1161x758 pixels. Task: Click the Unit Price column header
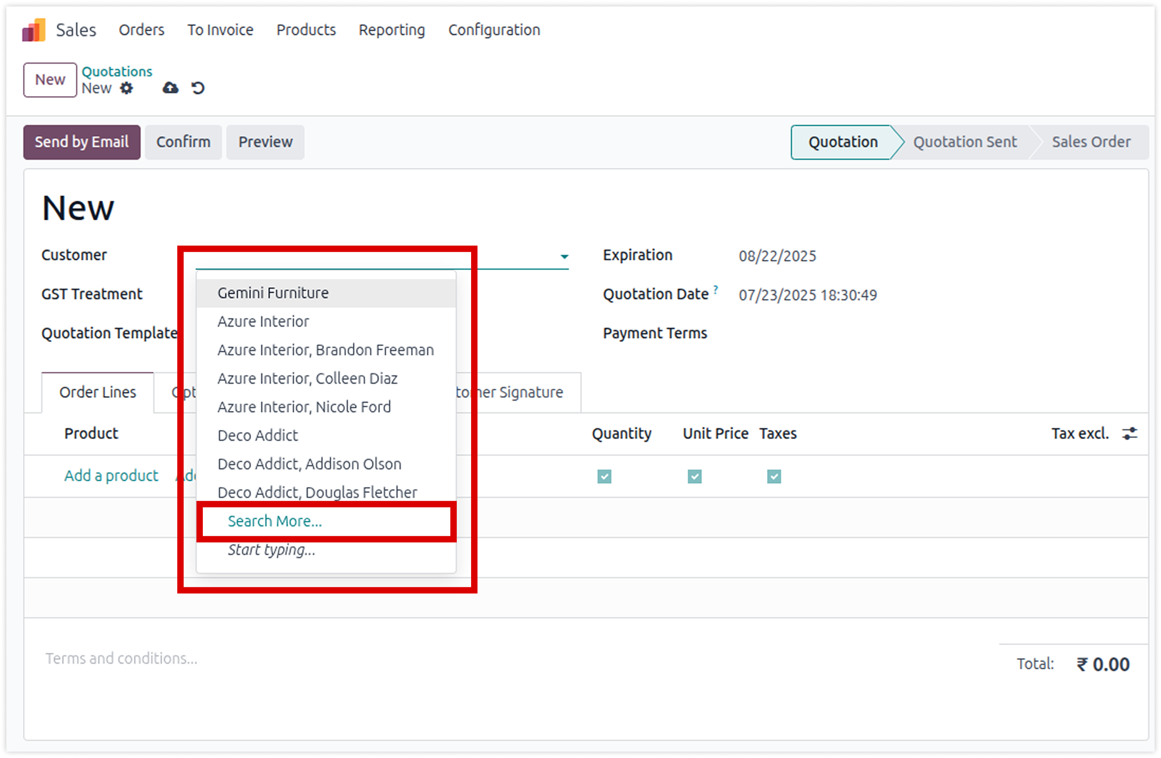715,433
